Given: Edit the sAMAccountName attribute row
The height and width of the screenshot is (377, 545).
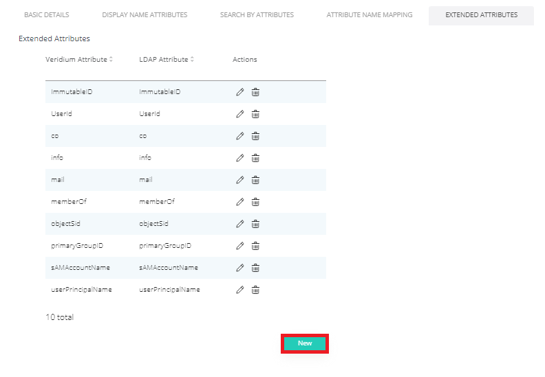Looking at the screenshot, I should pos(240,268).
